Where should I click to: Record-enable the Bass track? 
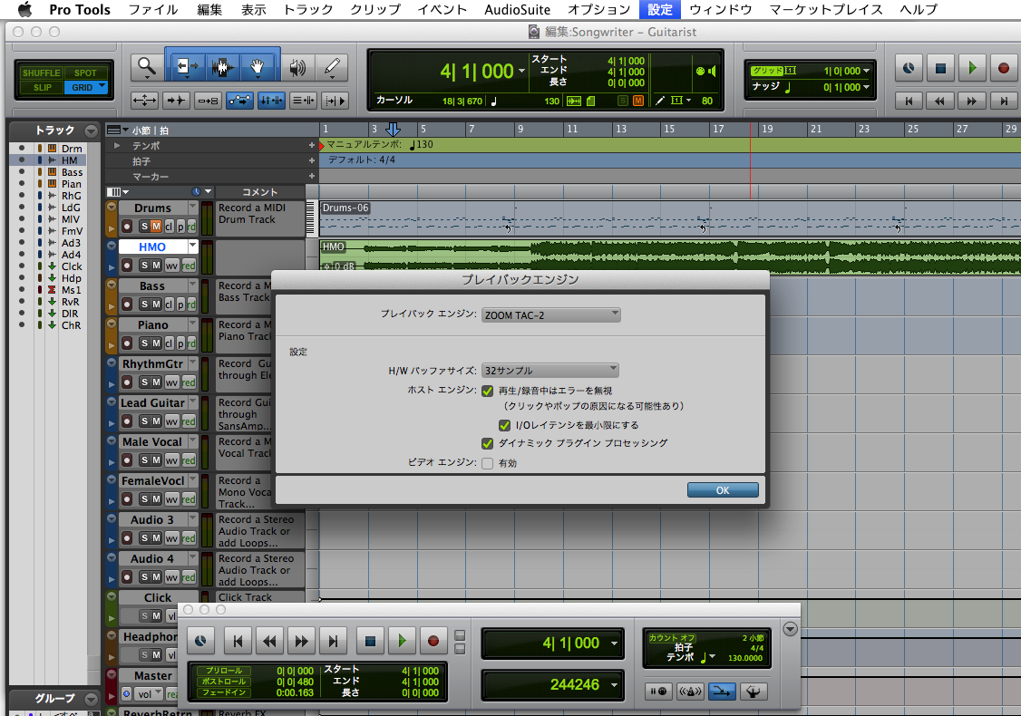pyautogui.click(x=127, y=305)
